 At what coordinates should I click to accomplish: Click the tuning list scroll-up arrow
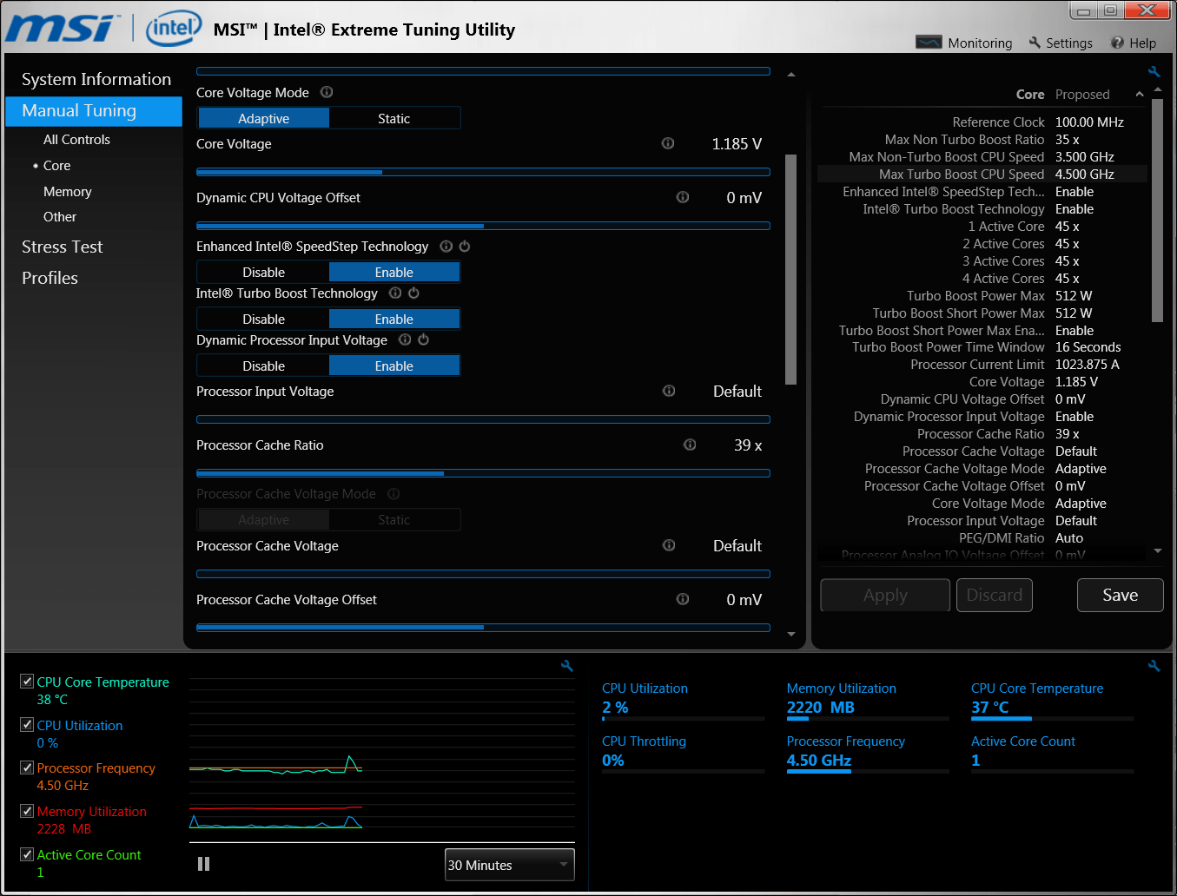[791, 75]
